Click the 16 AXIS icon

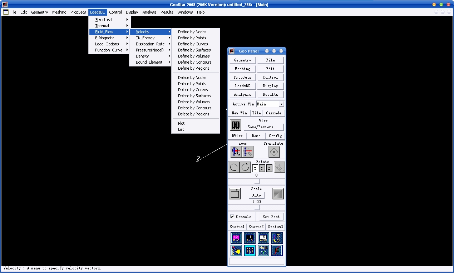[x=263, y=238]
